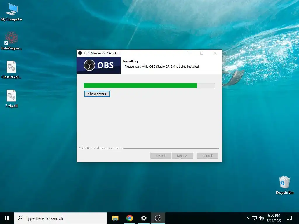Switch to OBS setup taskbar icon
Viewport: 299px width, 224px height.
point(158,218)
